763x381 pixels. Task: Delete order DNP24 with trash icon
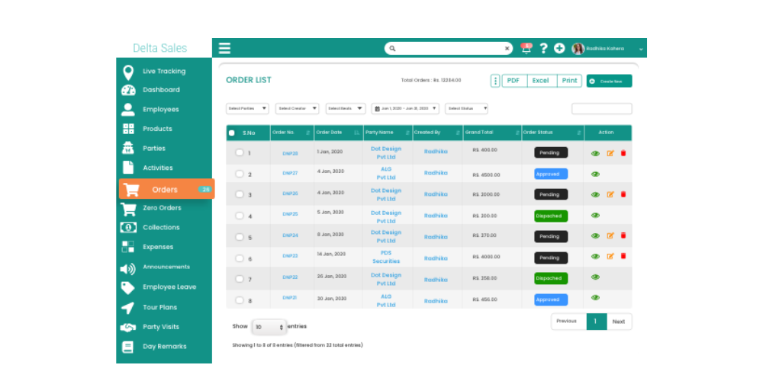click(623, 235)
